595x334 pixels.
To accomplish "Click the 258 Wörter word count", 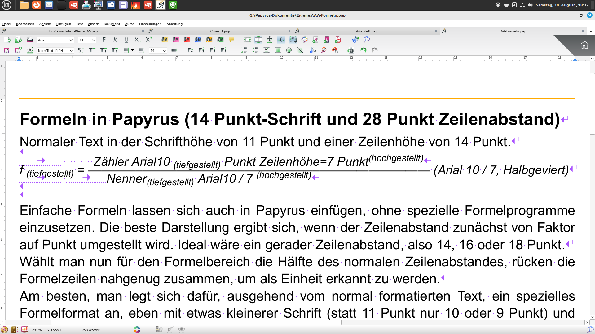I will click(x=91, y=330).
